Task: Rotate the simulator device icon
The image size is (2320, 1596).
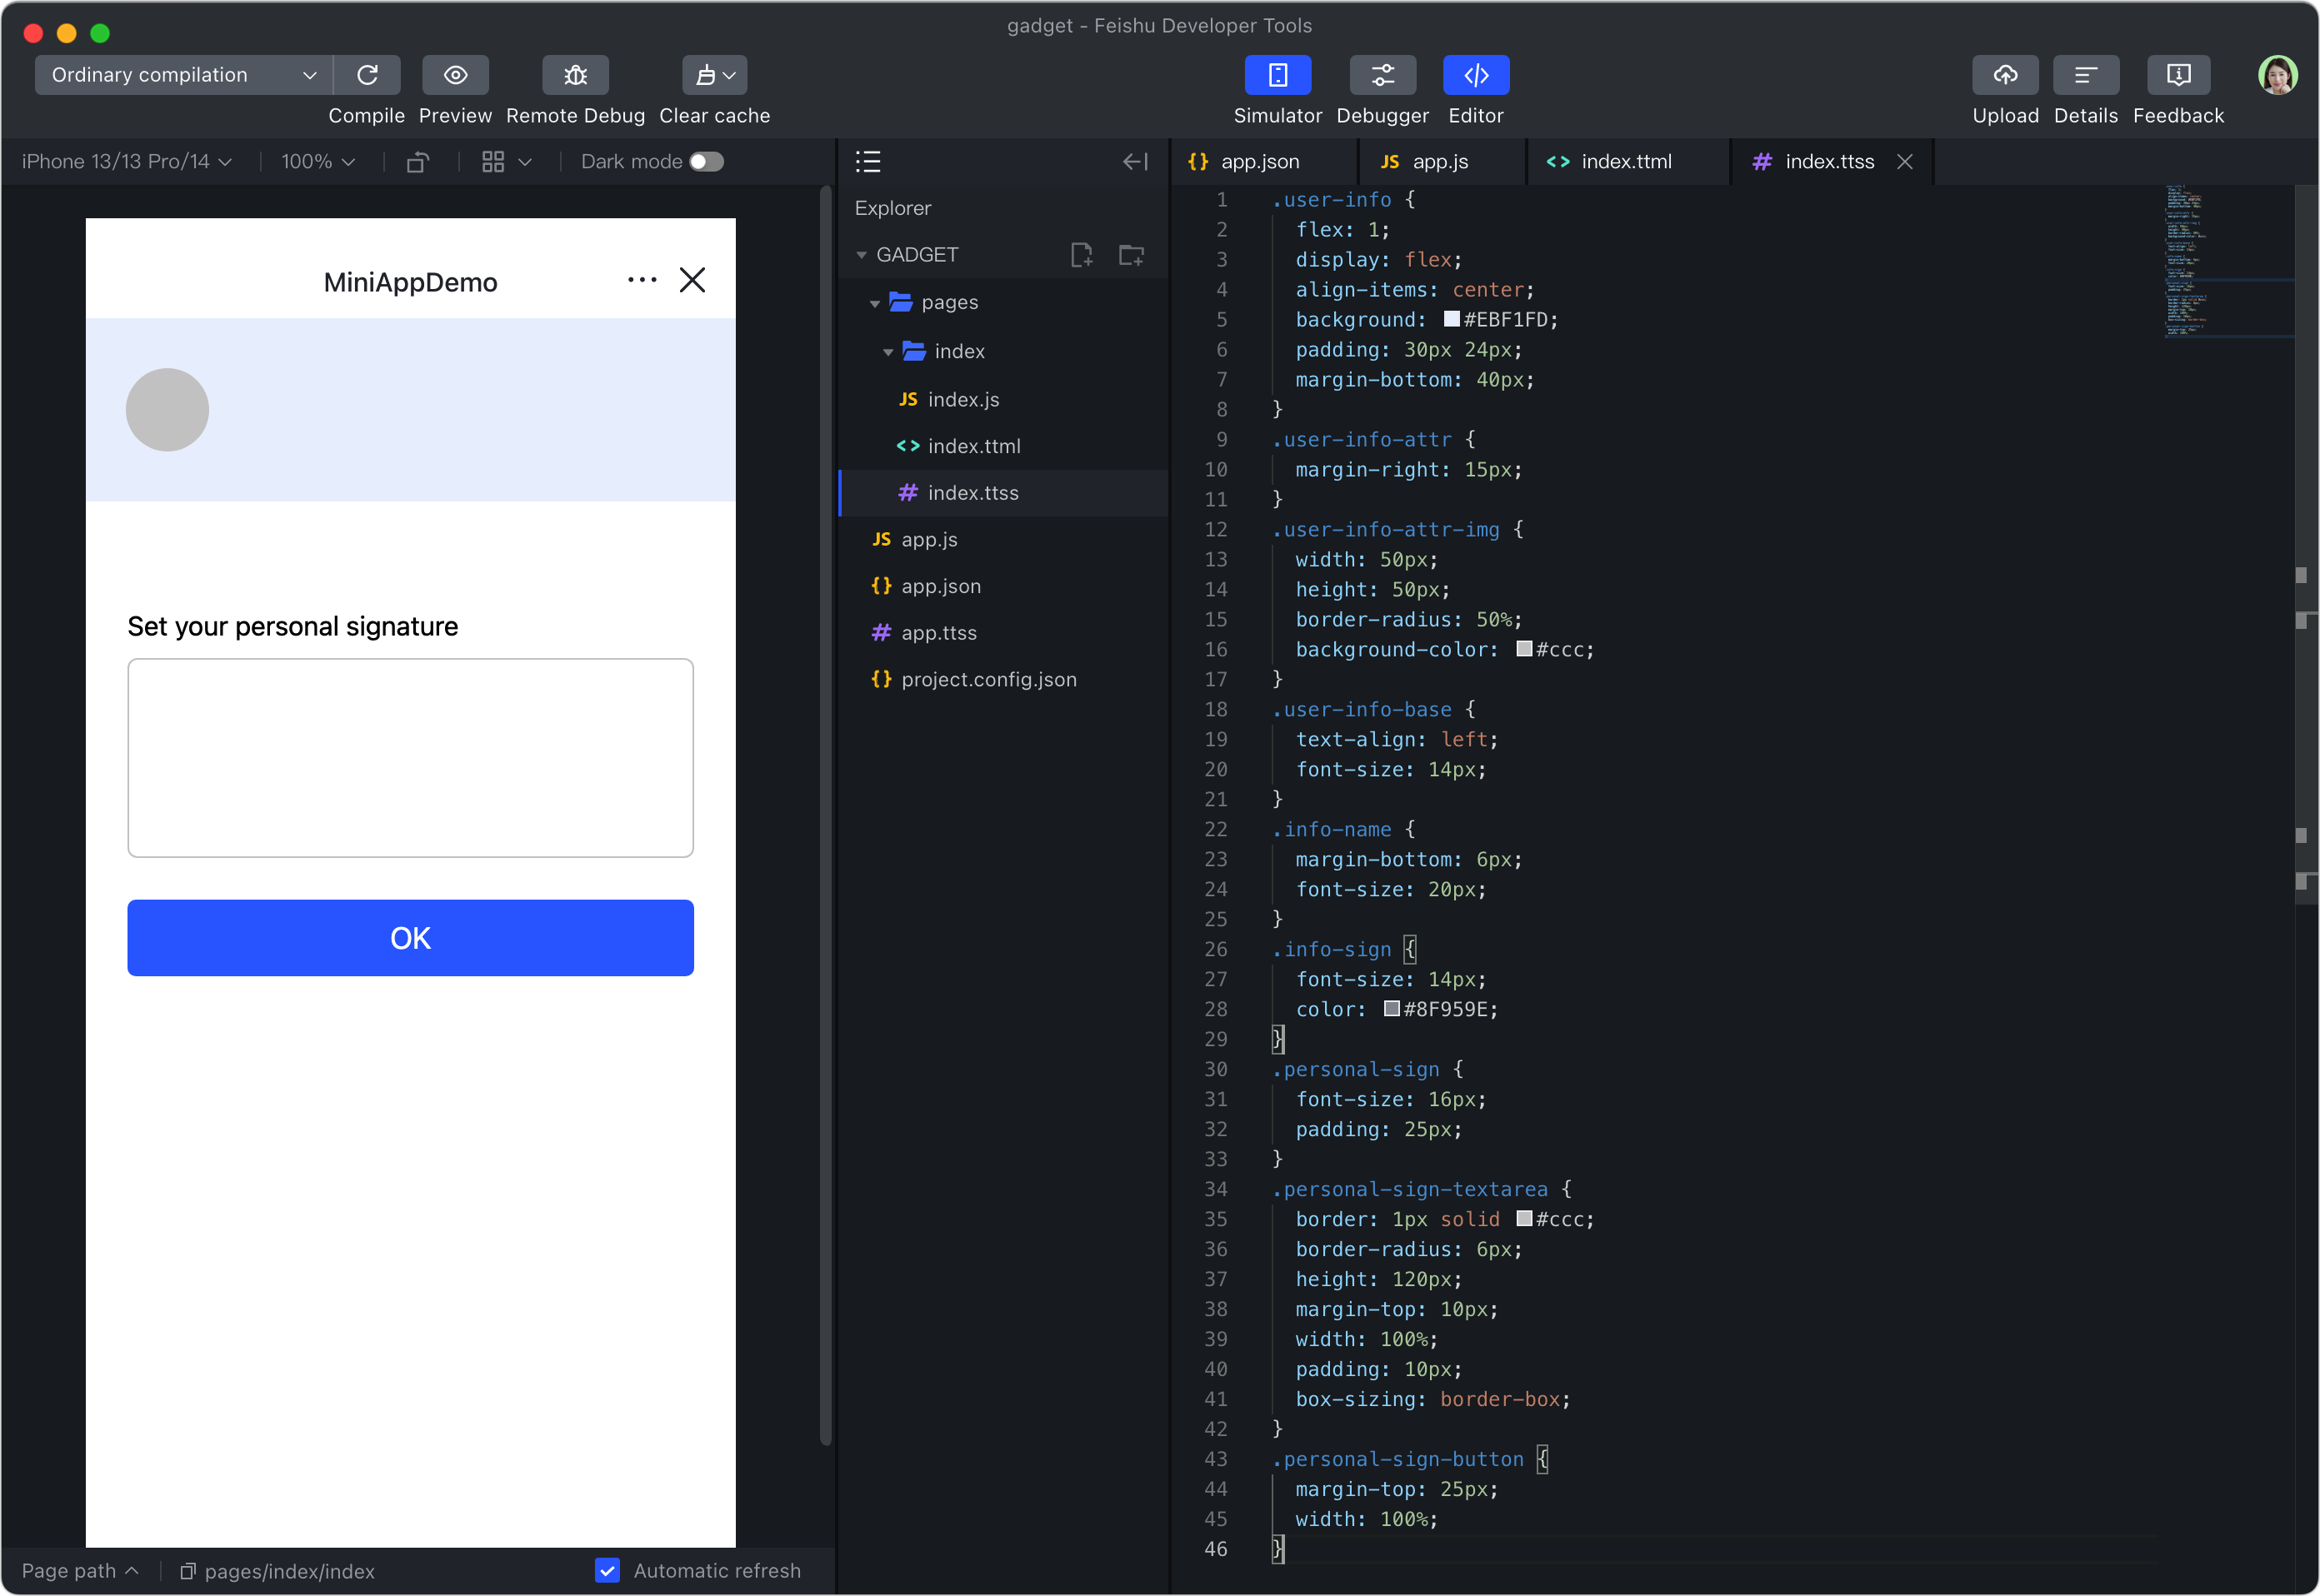Action: coord(418,162)
